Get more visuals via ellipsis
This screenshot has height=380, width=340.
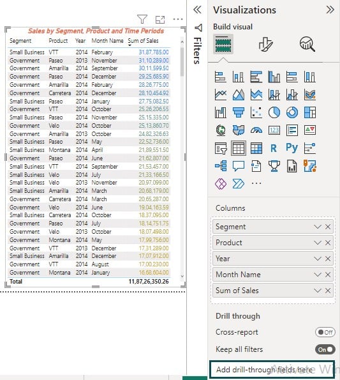point(256,183)
